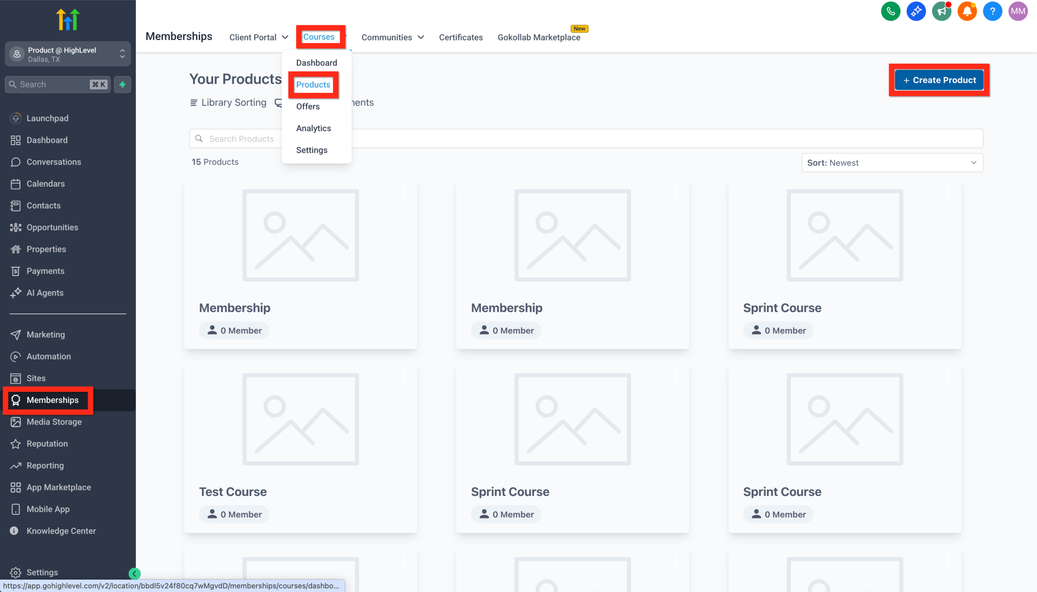Open the AI Agents section
The height and width of the screenshot is (592, 1037).
(x=45, y=293)
